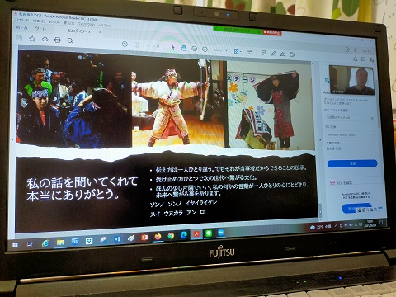Expand the left navigation pane arrow
The image size is (396, 297).
click(x=12, y=140)
